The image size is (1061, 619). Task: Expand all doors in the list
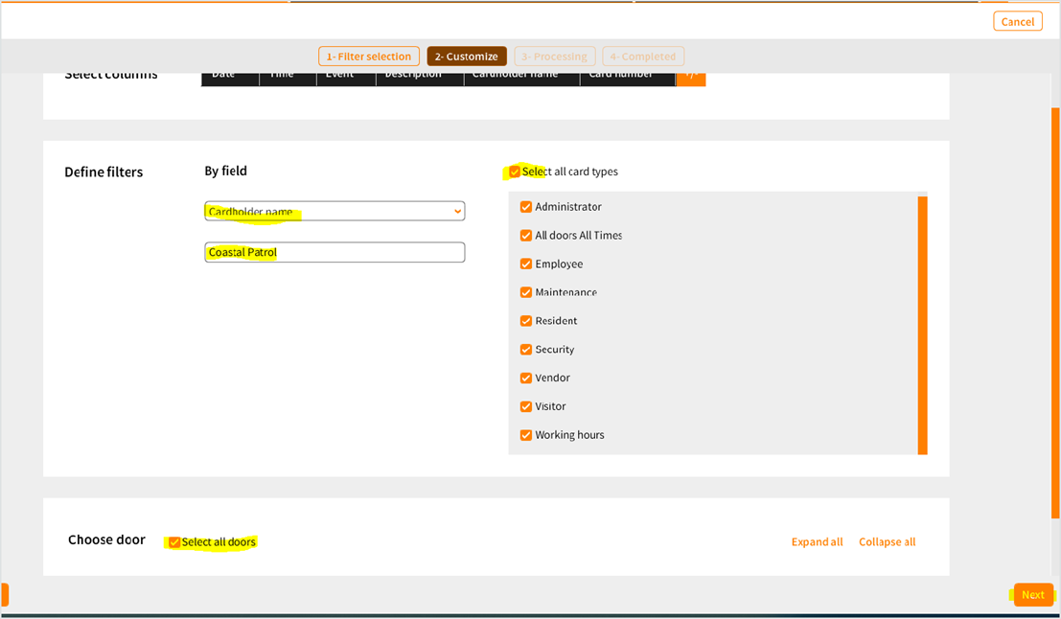(x=817, y=542)
